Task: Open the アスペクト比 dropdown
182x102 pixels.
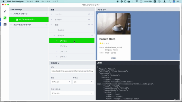Action: (72, 93)
